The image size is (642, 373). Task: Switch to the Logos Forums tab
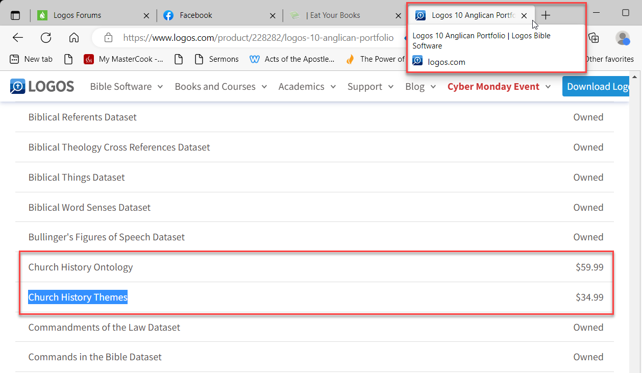coord(93,15)
